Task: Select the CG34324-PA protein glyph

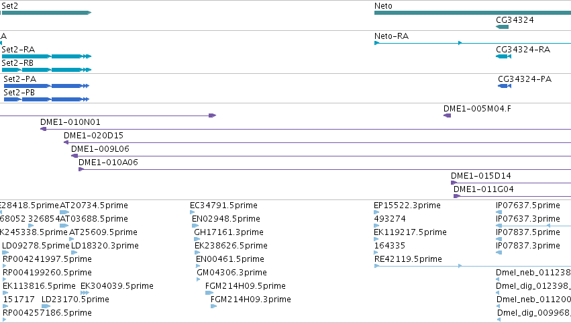Action: [505, 86]
